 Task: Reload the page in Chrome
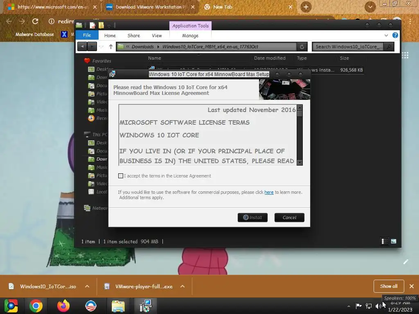click(x=35, y=21)
